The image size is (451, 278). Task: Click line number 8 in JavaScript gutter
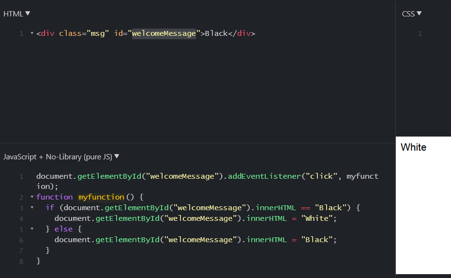[21, 262]
